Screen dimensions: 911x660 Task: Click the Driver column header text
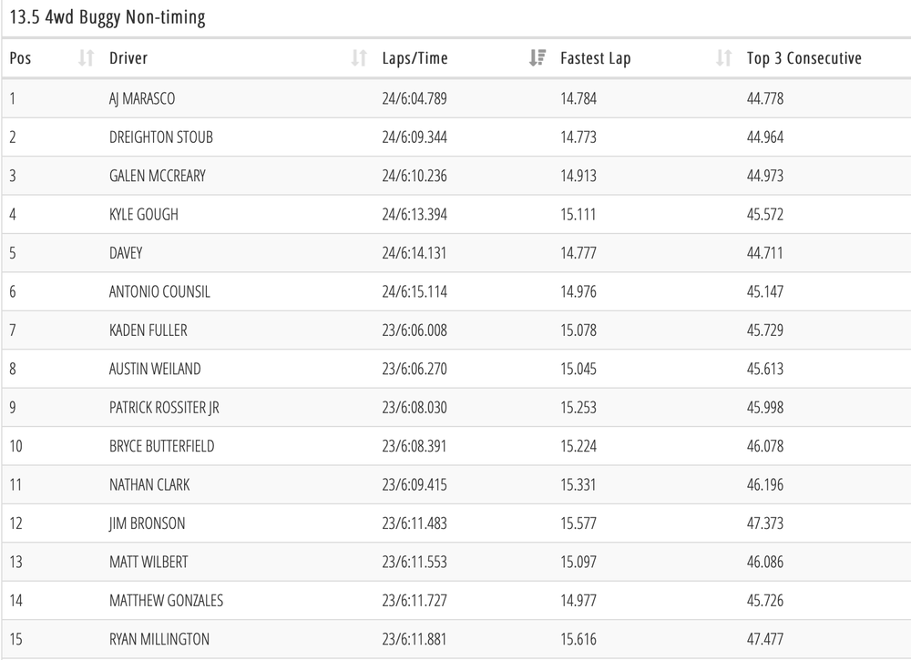[x=128, y=58]
